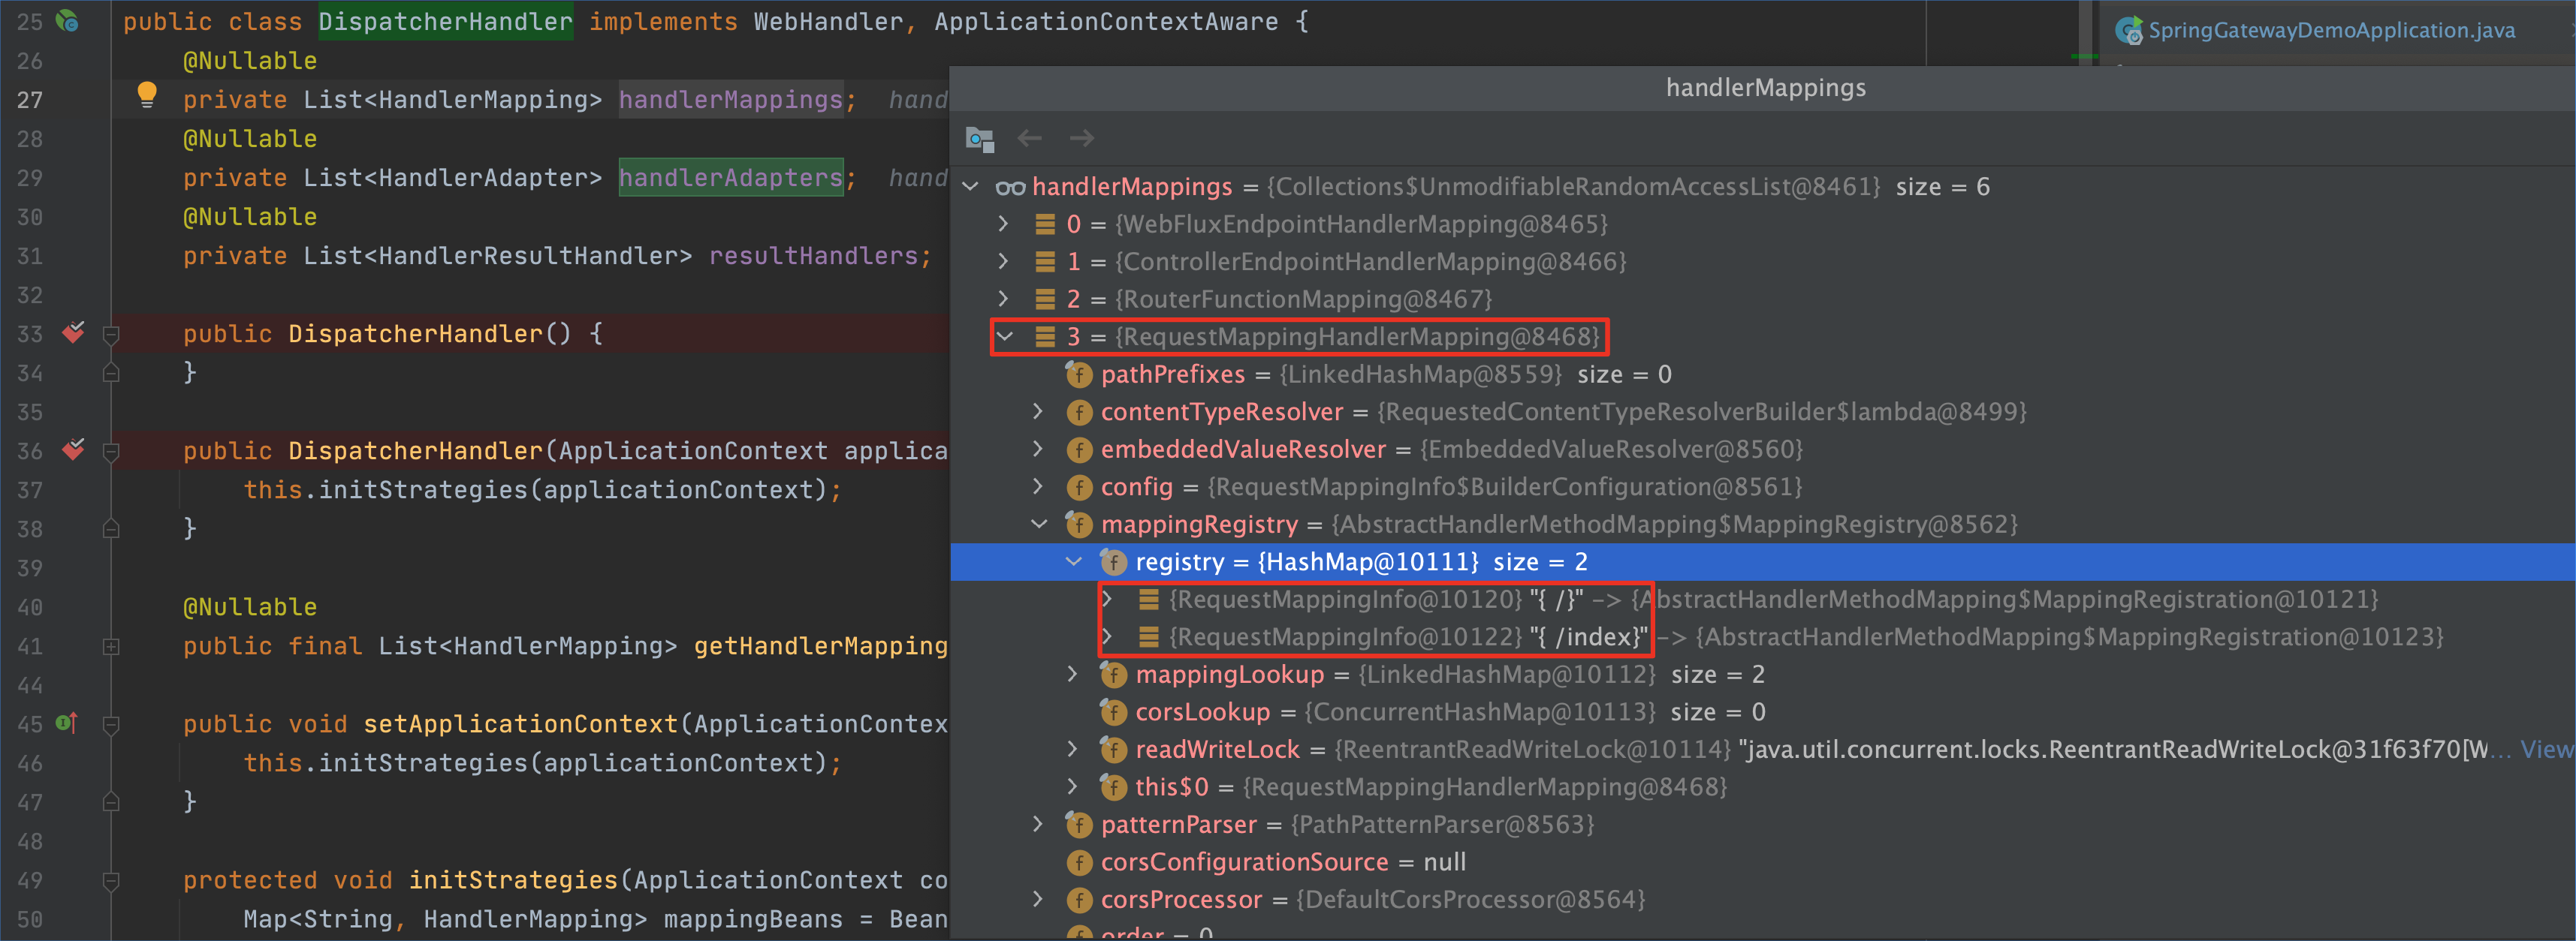The width and height of the screenshot is (2576, 941).
Task: Click the Spring bean gutter icon on line 25
Action: coord(67,20)
